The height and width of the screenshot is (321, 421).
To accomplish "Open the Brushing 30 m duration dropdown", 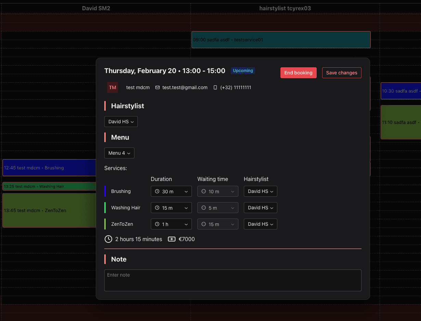I will [x=171, y=192].
